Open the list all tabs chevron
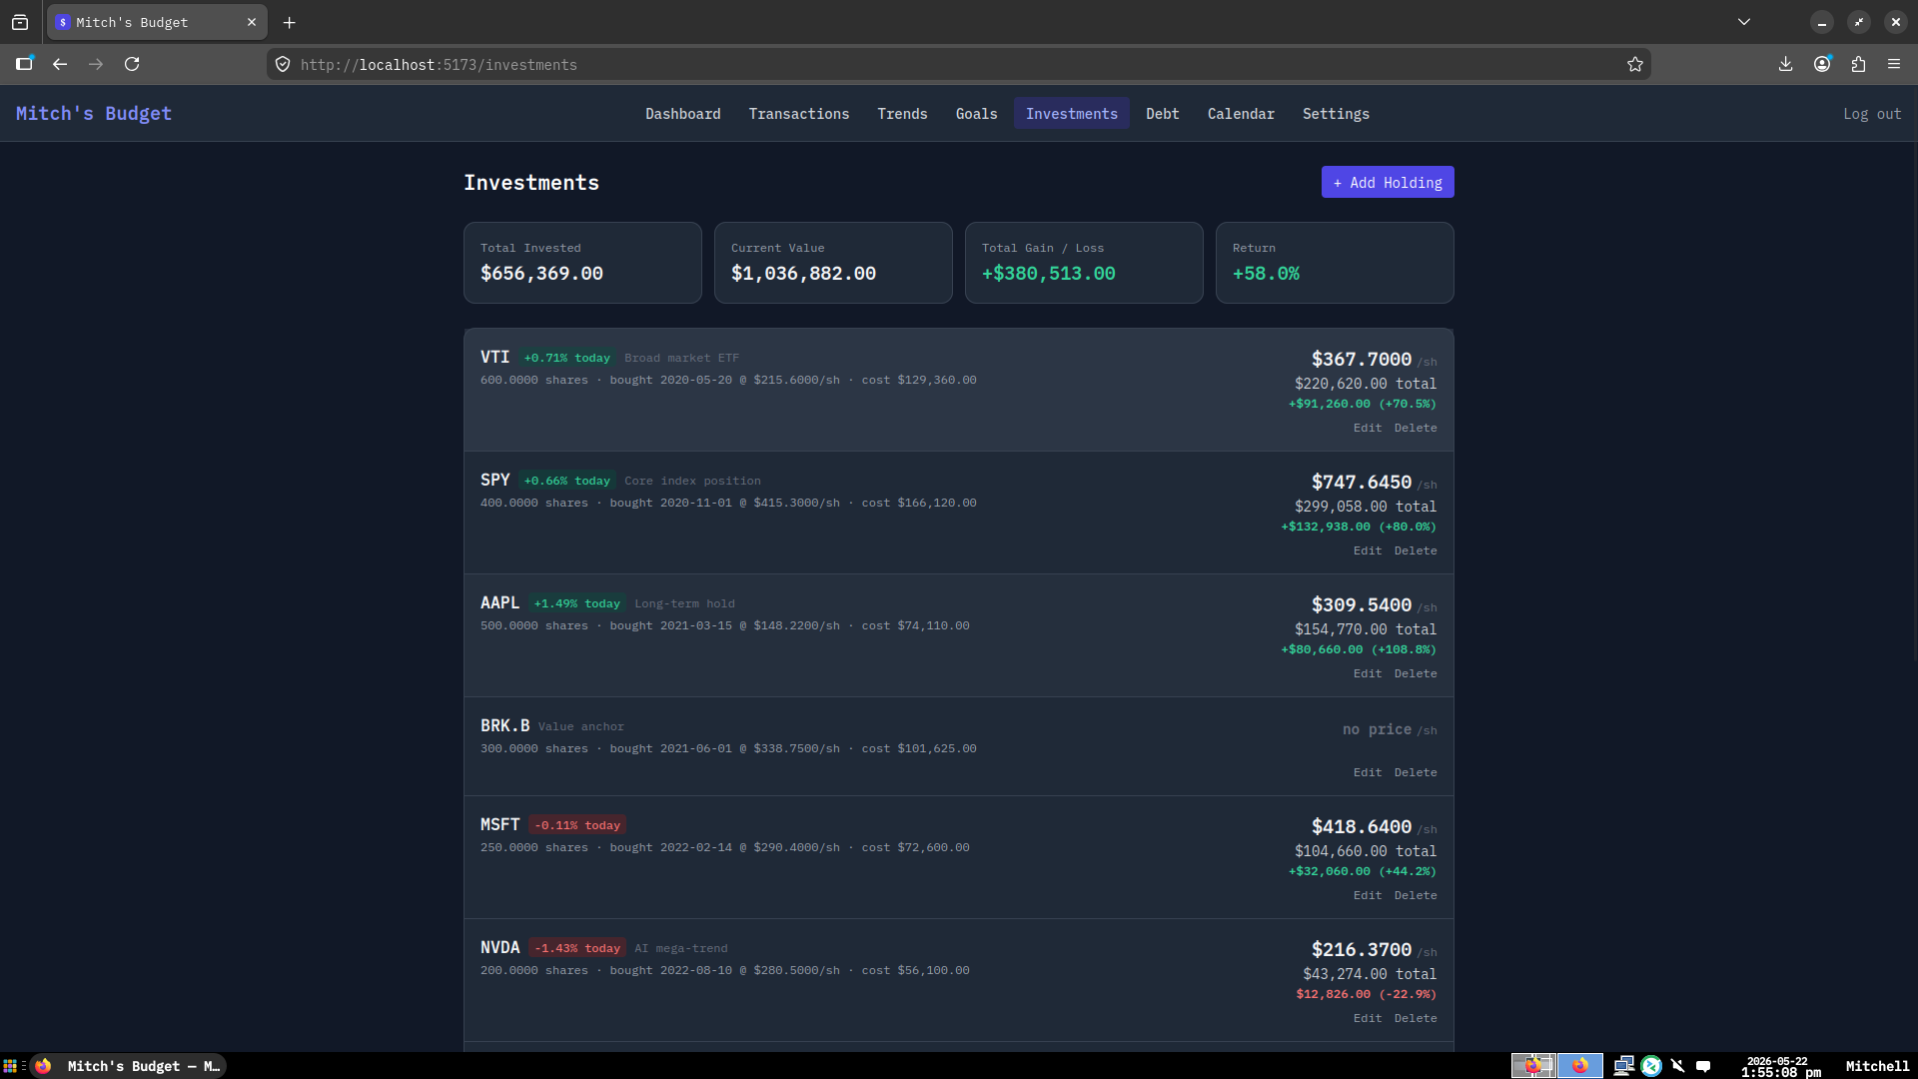Image resolution: width=1918 pixels, height=1079 pixels. (1744, 22)
